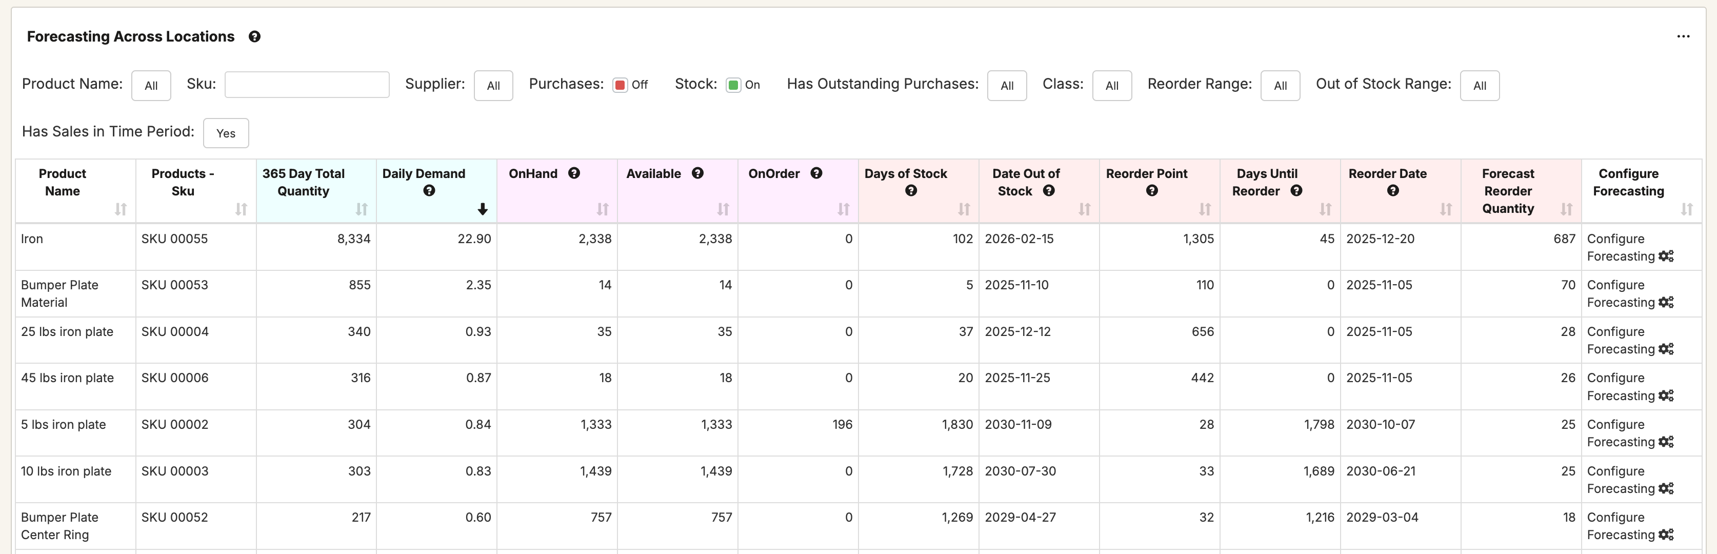Click the Sku filter text field
This screenshot has height=554, width=1717.
(x=307, y=85)
